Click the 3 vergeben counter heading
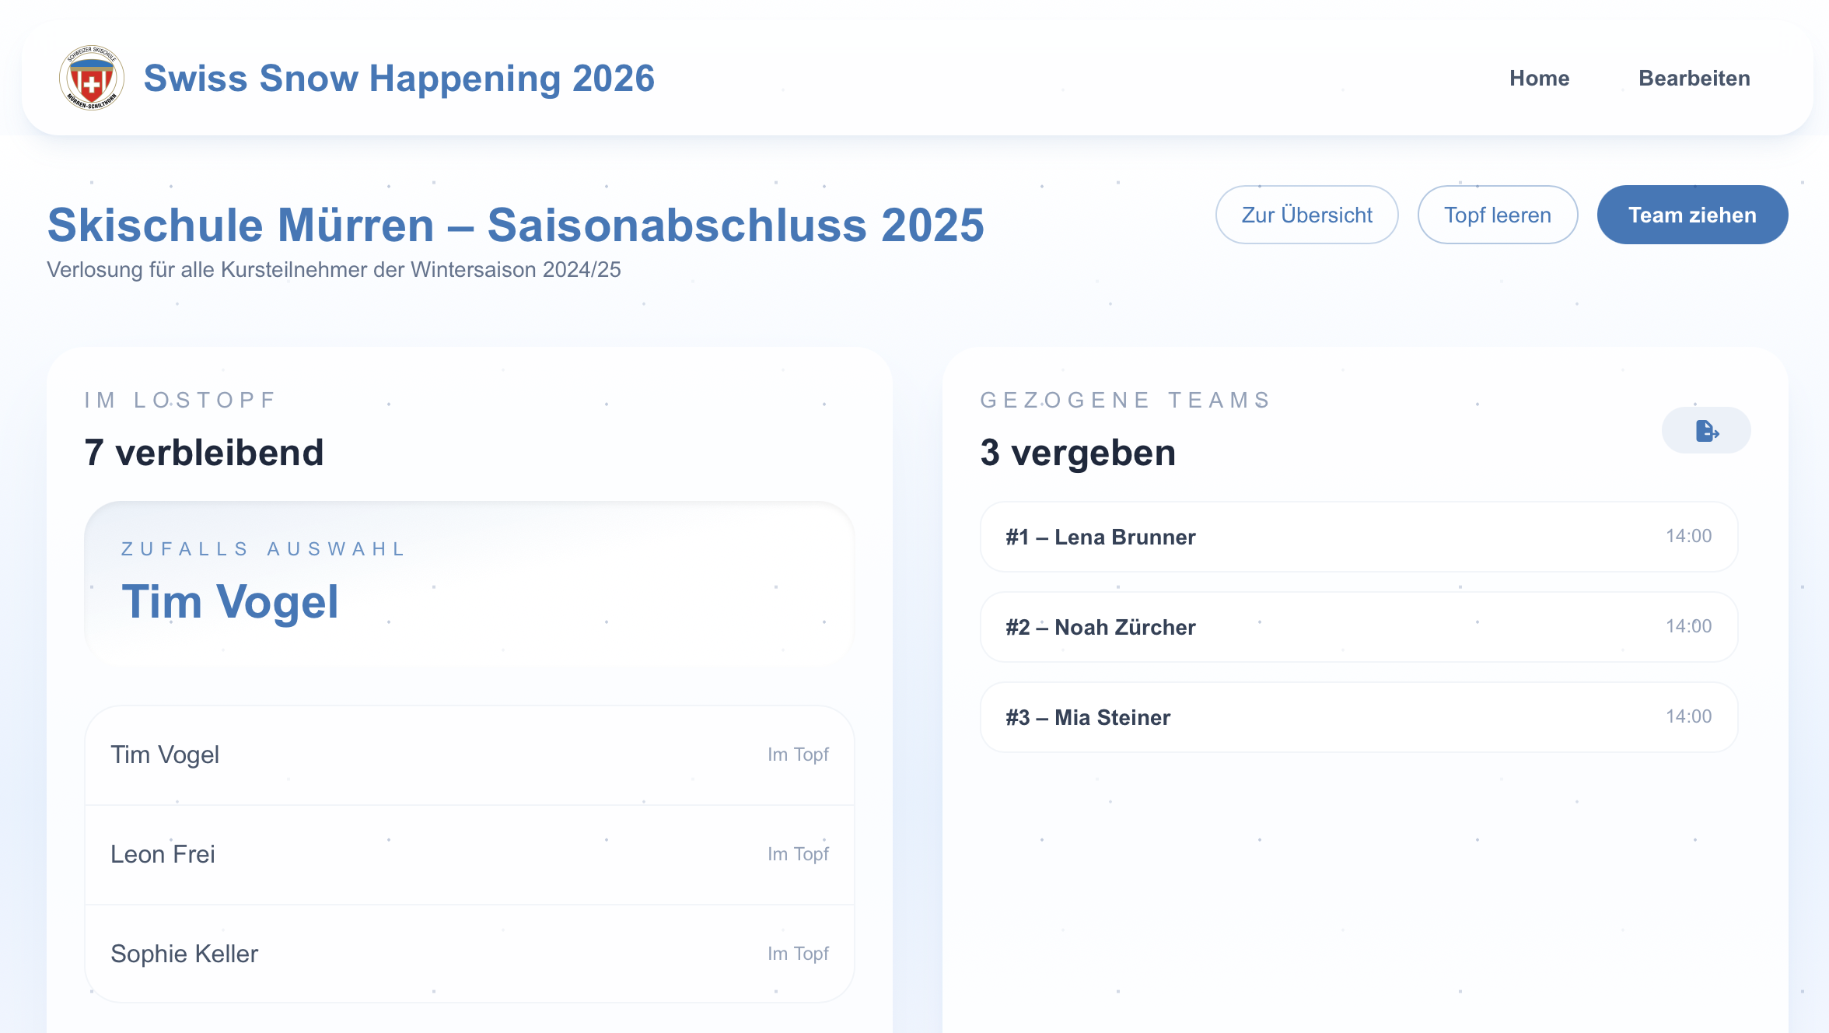The width and height of the screenshot is (1829, 1033). pos(1078,453)
